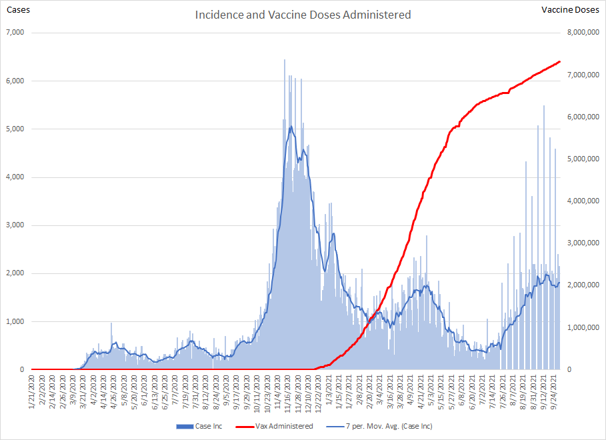The width and height of the screenshot is (606, 440).
Task: Click the '6,000' tick on the Cases axis
Action: click(x=15, y=81)
